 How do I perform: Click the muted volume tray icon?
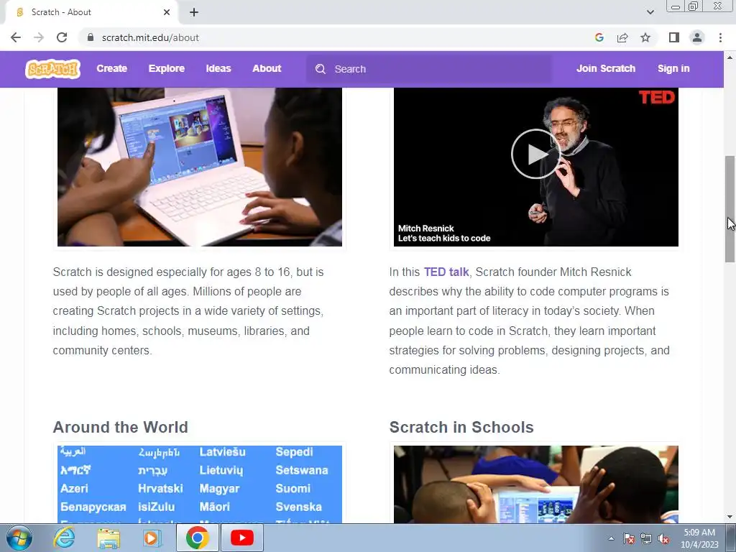click(663, 538)
